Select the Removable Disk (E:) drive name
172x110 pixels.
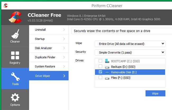point(124,72)
